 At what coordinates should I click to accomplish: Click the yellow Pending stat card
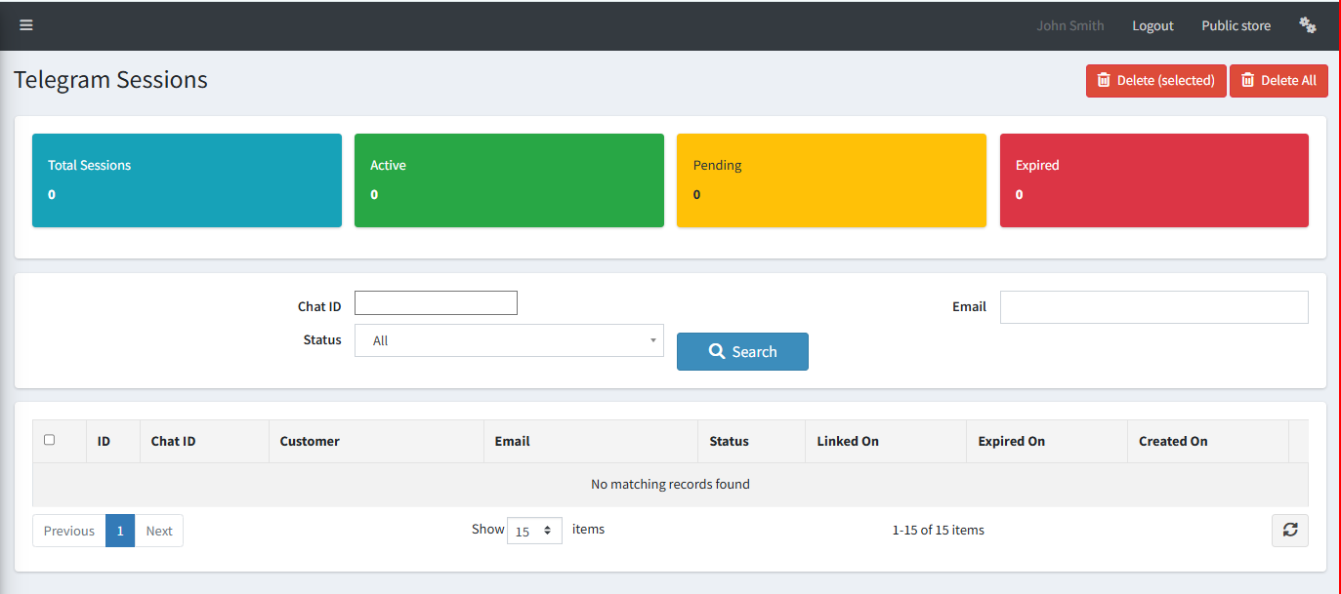tap(831, 180)
